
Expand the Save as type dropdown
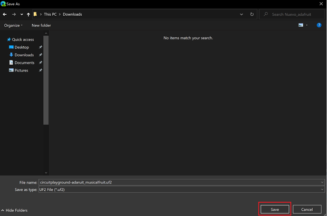[x=322, y=190]
